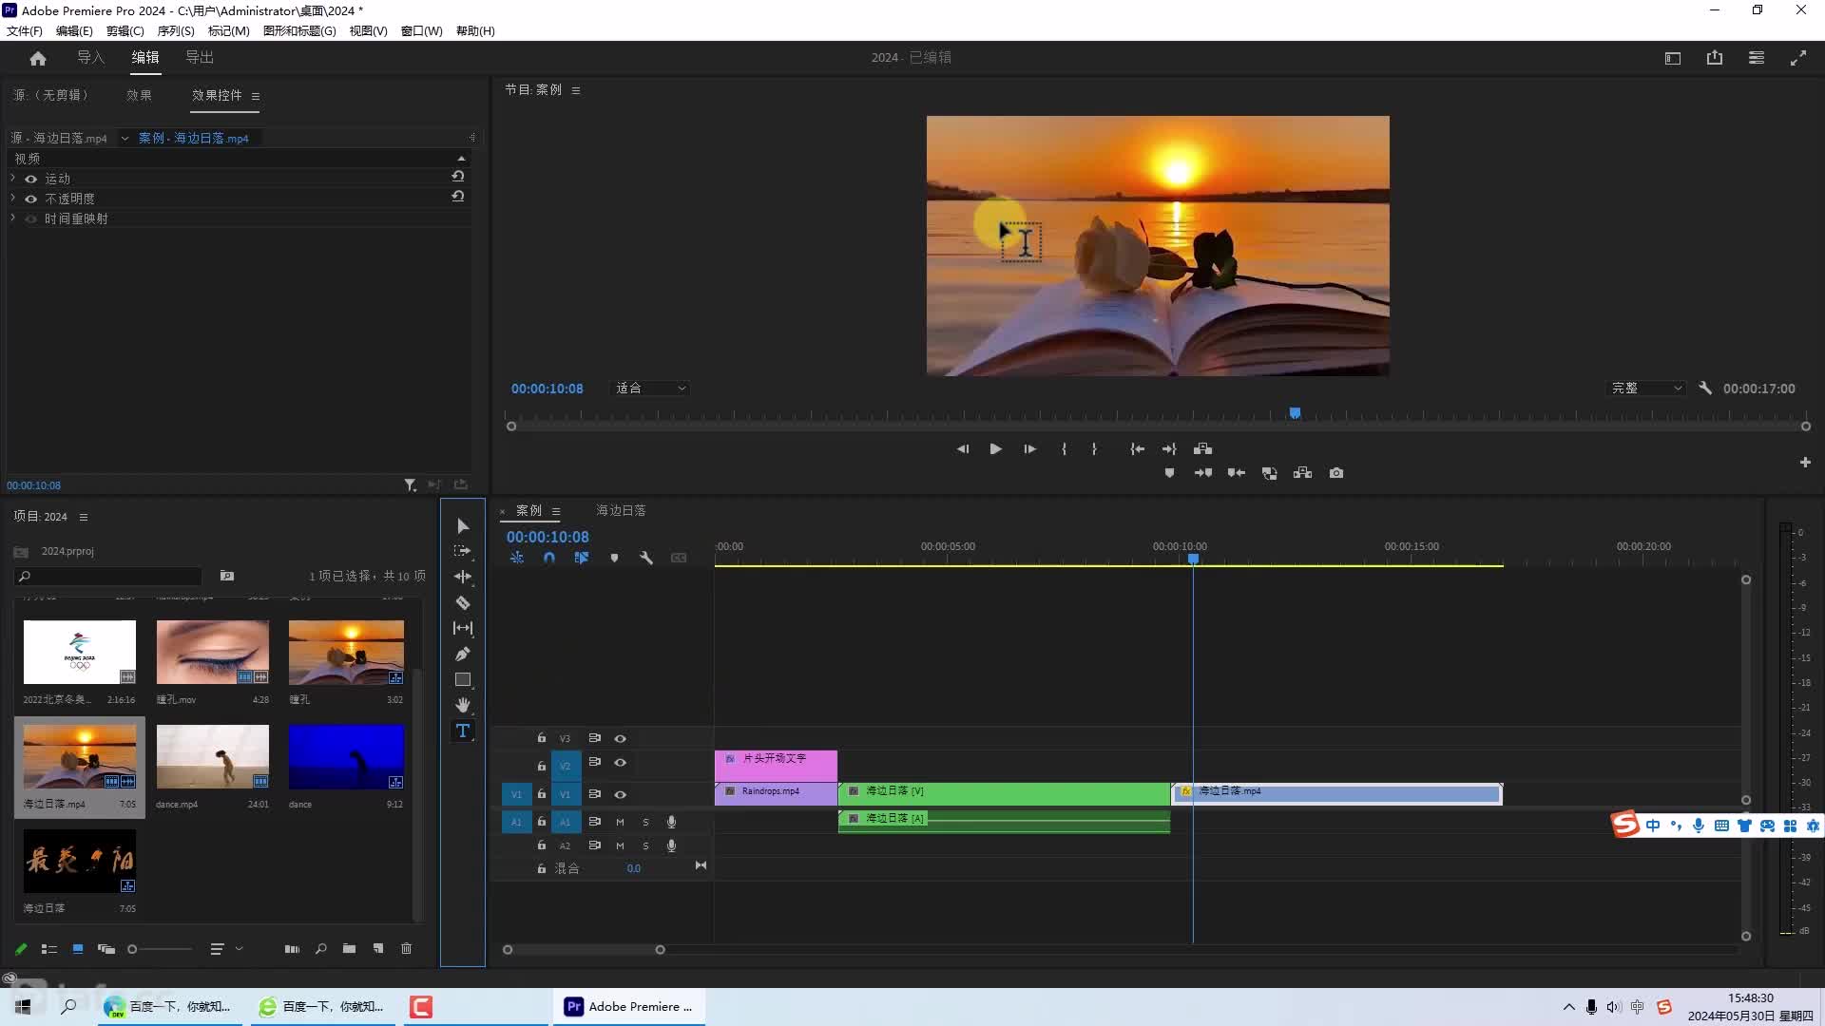The width and height of the screenshot is (1825, 1026).
Task: Switch to 海边日落 sequence tab
Action: 621,511
